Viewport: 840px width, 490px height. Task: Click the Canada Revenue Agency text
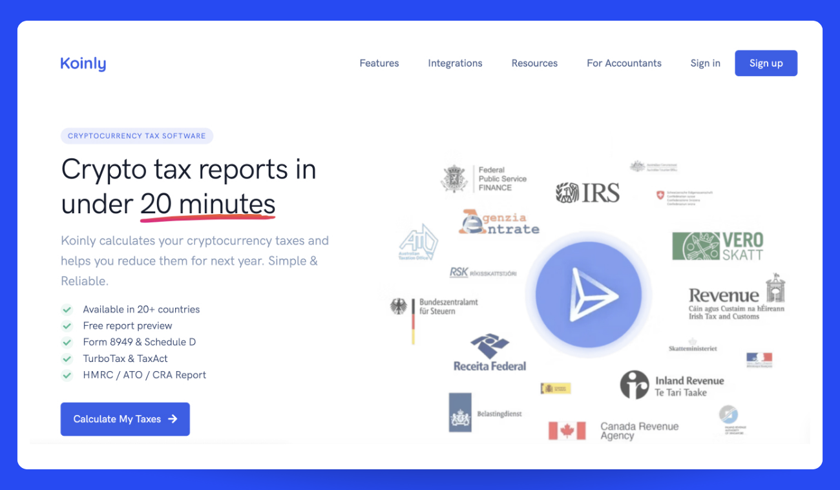(639, 431)
